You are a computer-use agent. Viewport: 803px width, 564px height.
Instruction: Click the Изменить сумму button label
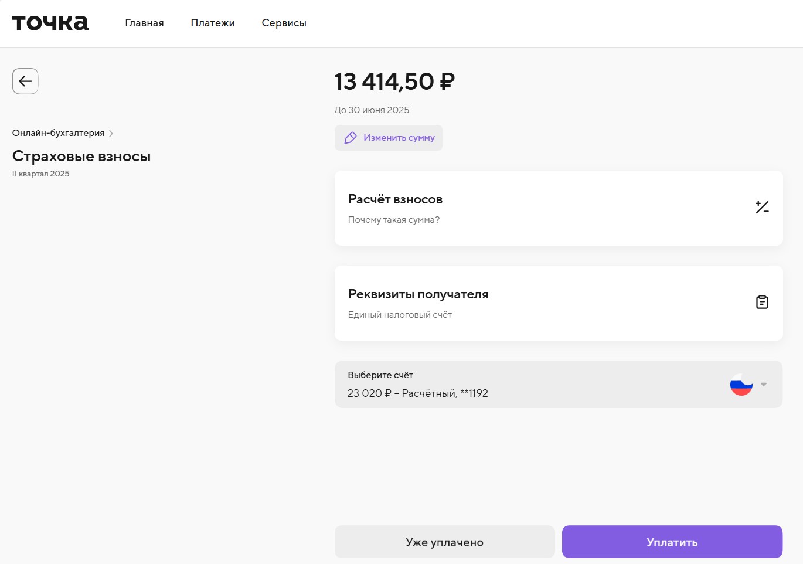pos(399,138)
